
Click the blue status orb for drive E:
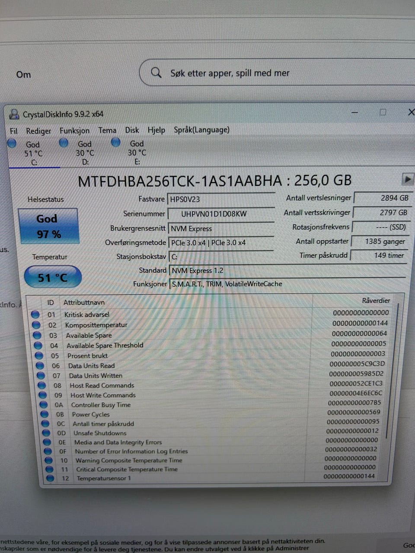(115, 142)
